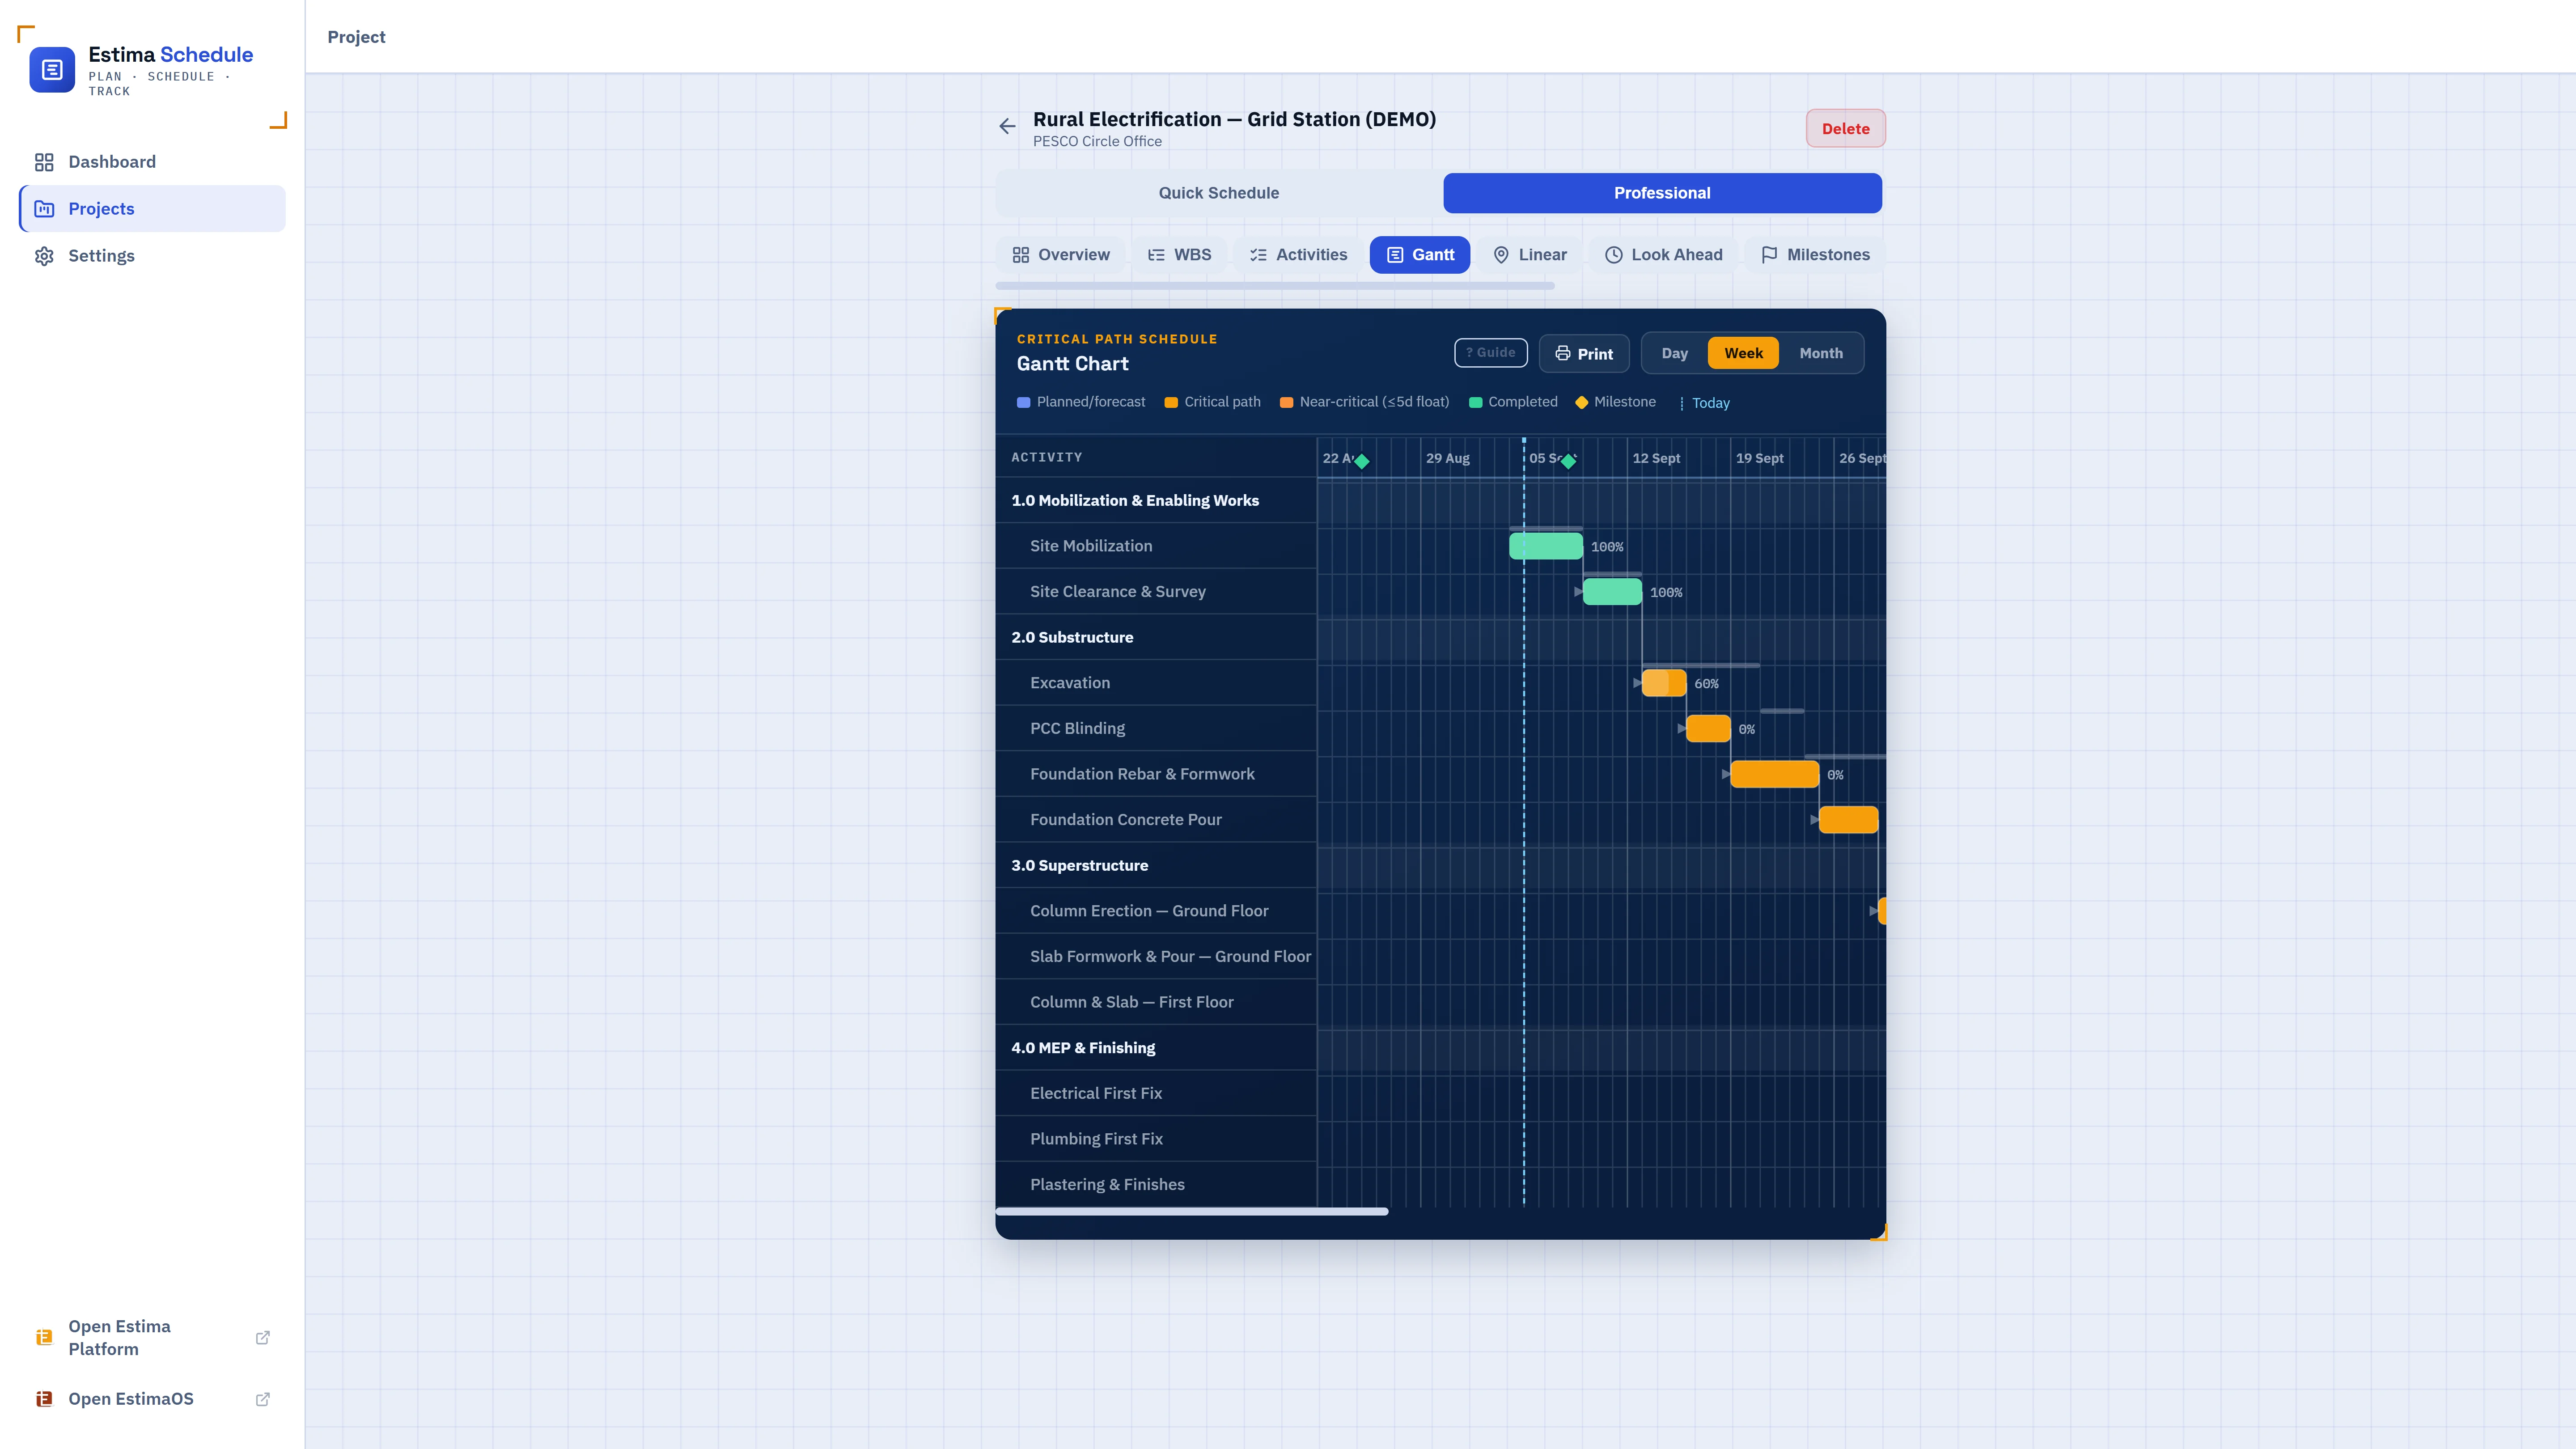Go back with the left arrow icon
Screen dimensions: 2576x1449
tap(1007, 126)
